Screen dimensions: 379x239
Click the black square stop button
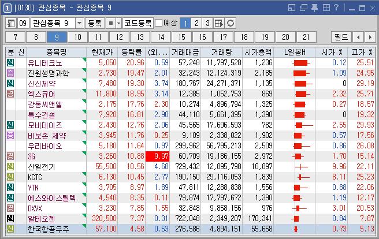(111, 24)
